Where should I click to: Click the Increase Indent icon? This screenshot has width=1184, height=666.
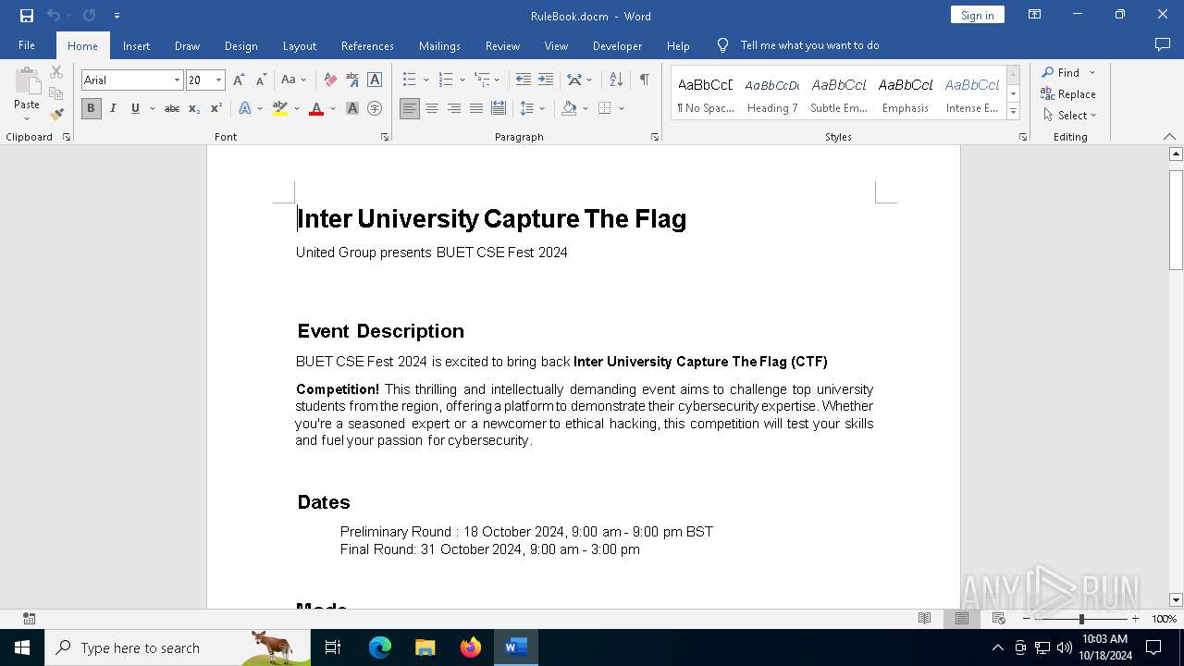[546, 80]
